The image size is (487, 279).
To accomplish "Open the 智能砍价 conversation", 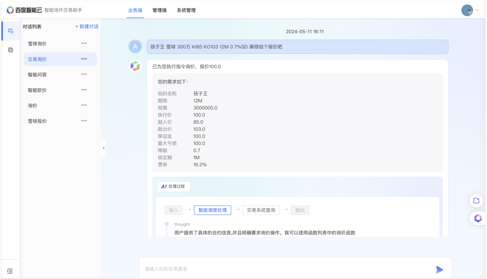I will coord(37,90).
